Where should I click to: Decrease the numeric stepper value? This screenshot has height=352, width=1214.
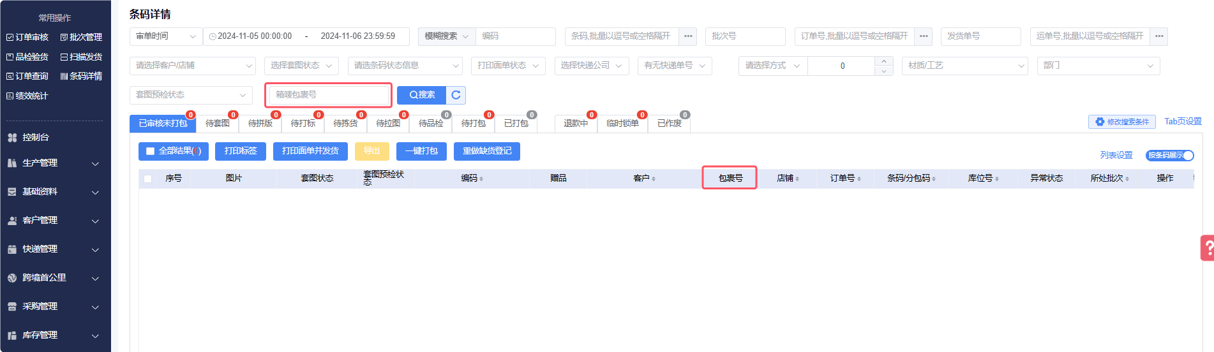(883, 70)
